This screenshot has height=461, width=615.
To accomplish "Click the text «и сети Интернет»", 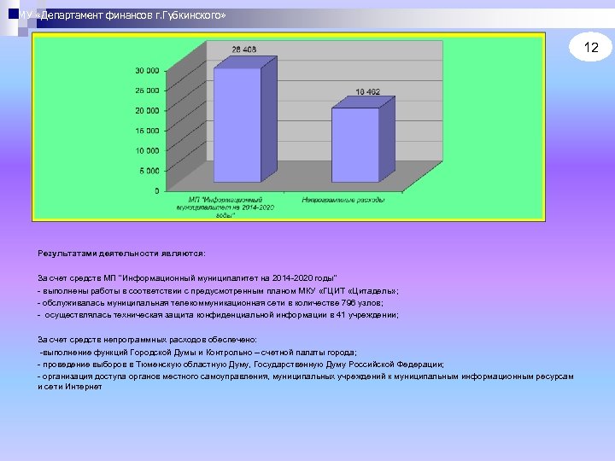I will point(70,387).
